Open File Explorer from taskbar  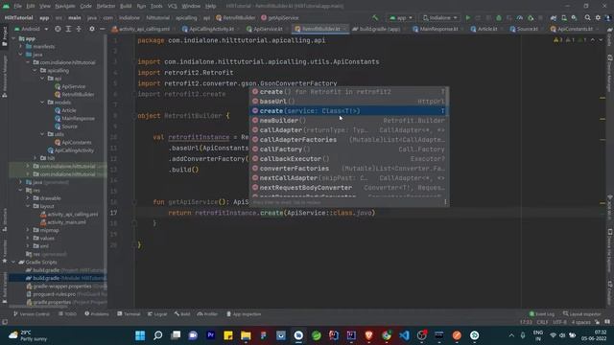(x=246, y=335)
